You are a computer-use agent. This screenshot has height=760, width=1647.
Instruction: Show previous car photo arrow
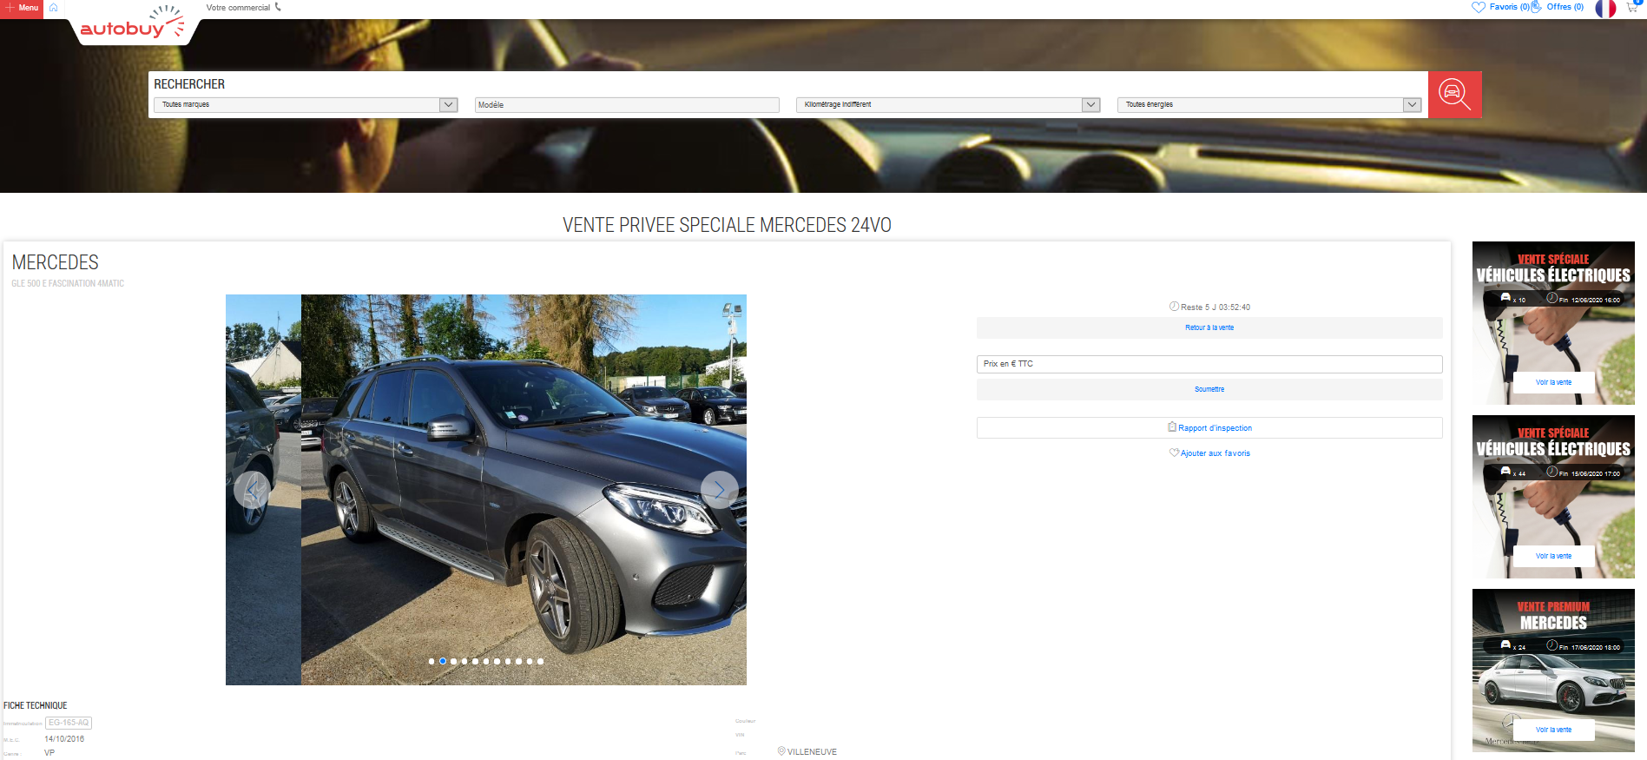coord(252,490)
